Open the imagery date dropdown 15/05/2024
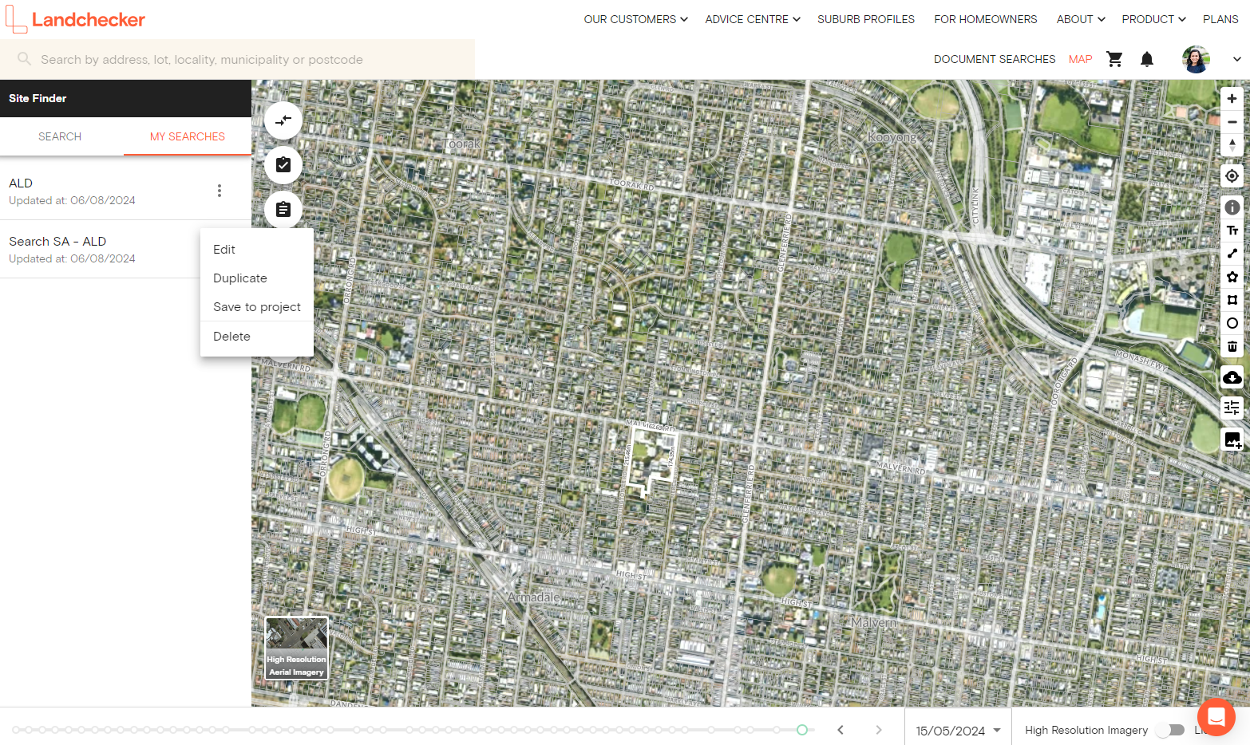Image resolution: width=1250 pixels, height=745 pixels. pyautogui.click(x=958, y=731)
